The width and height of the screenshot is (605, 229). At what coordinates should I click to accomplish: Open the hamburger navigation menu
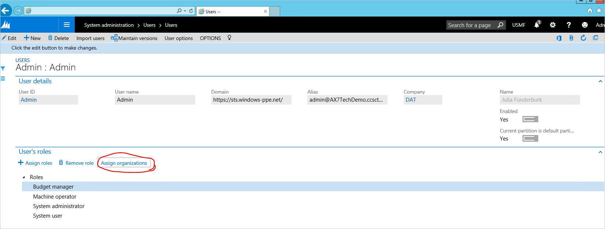pyautogui.click(x=67, y=25)
